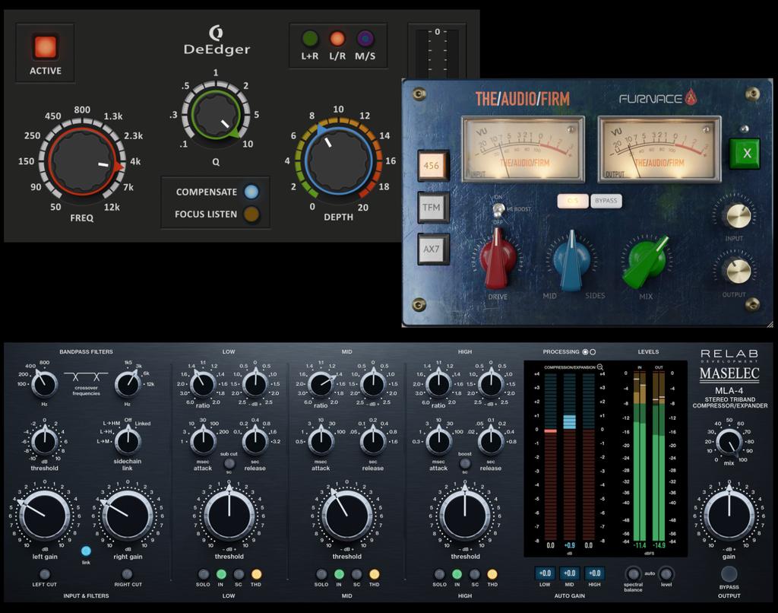Toggle the blue gain link LED
Viewport: 778px width, 613px height.
tap(86, 551)
